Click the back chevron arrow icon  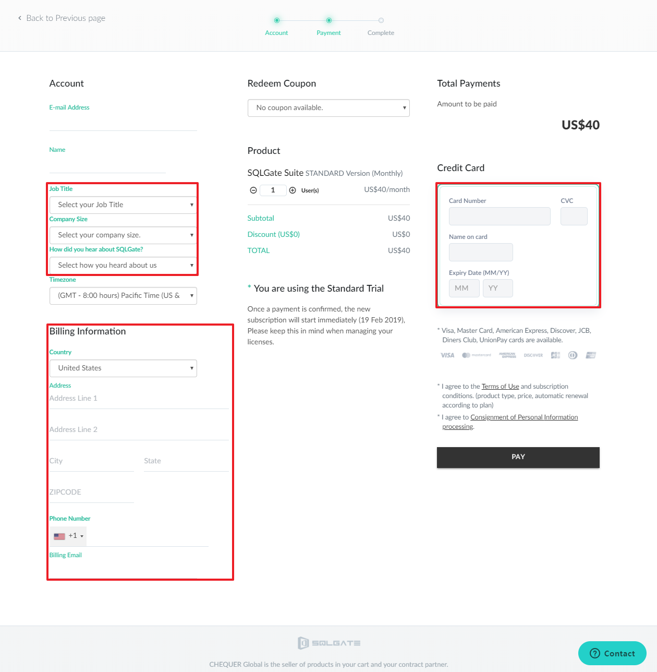pos(20,18)
